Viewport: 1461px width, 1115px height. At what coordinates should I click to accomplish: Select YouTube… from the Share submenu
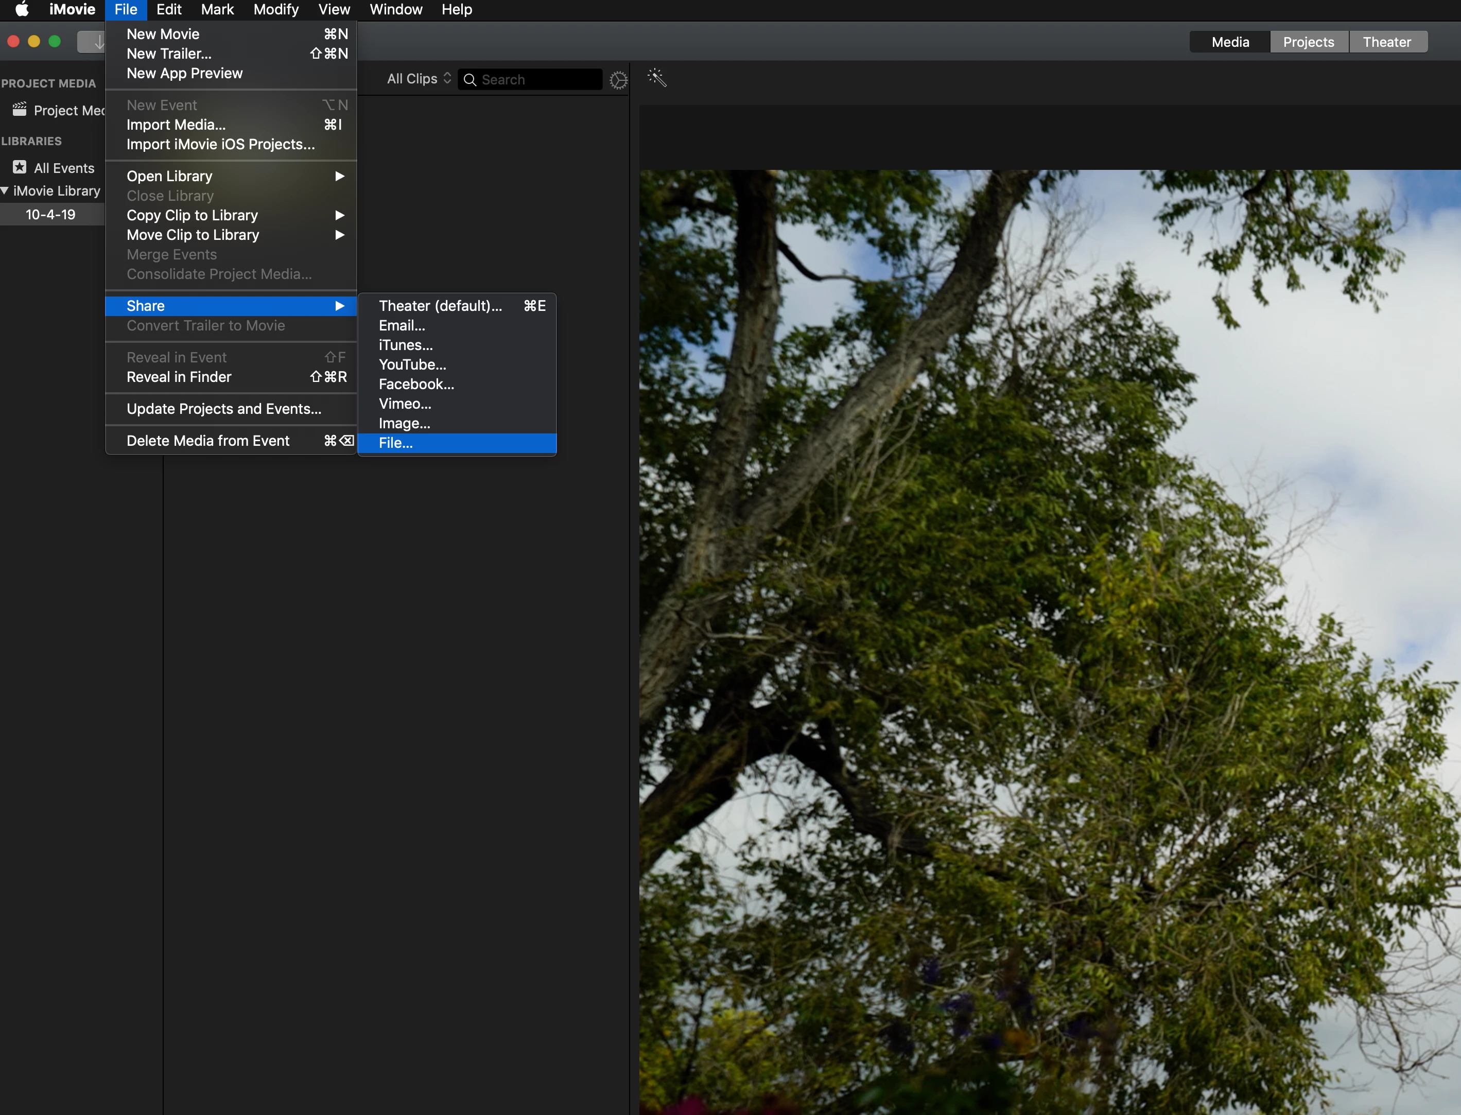point(412,364)
